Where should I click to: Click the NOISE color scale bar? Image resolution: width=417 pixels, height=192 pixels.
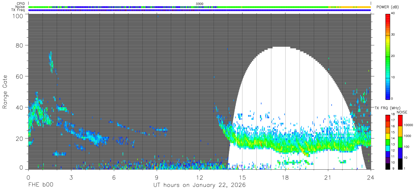pos(400,142)
